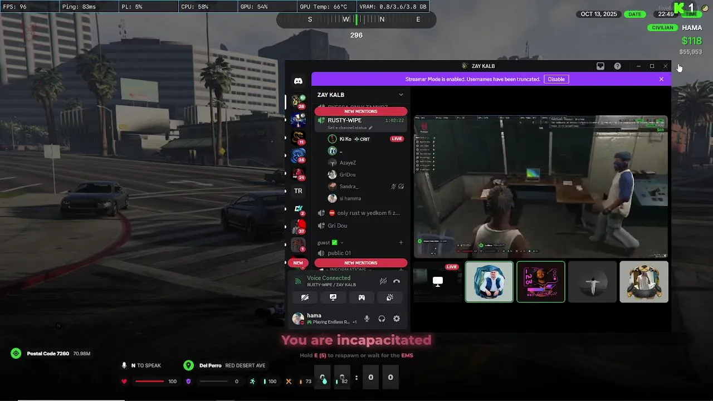
Task: Click FPS: 96 overlay stat
Action: (15, 7)
